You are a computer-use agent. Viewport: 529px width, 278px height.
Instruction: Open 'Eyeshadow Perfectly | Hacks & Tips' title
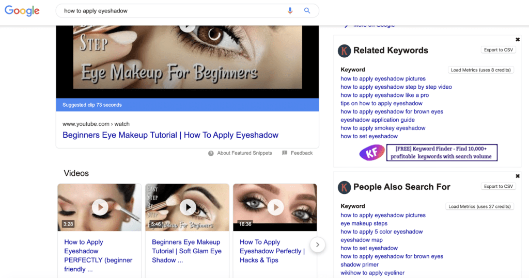point(272,251)
